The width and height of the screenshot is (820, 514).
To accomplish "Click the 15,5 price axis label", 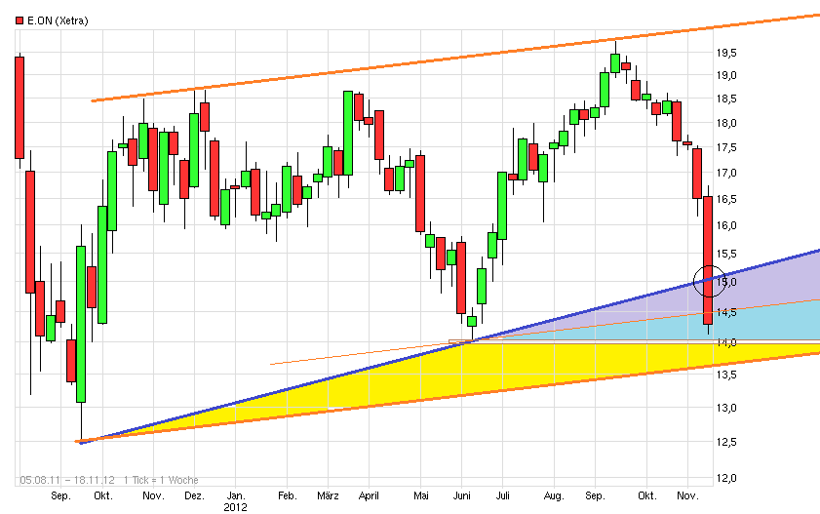I will (x=726, y=254).
